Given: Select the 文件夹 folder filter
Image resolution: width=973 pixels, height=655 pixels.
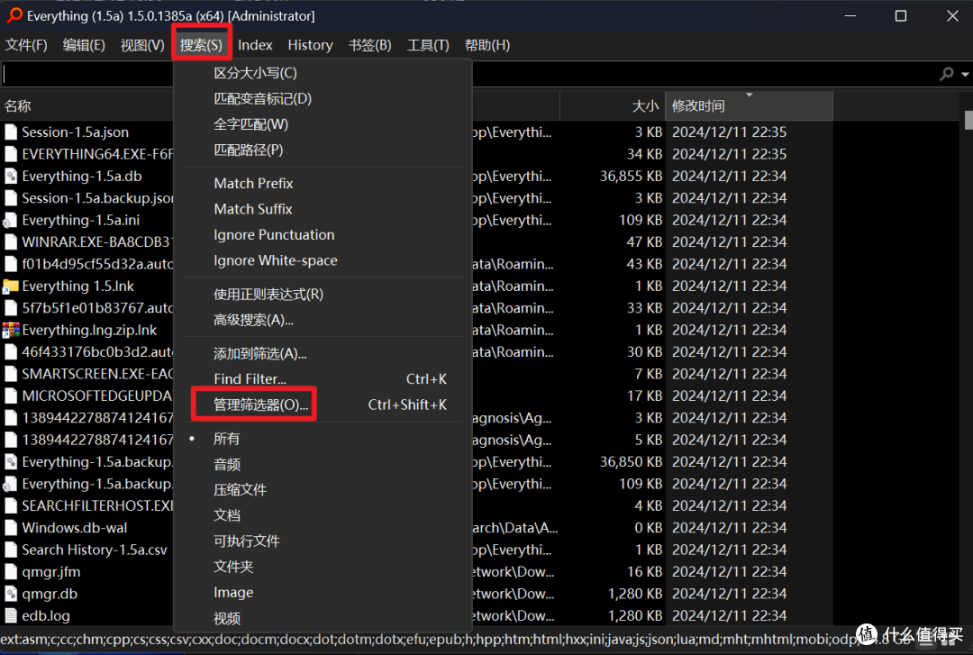Looking at the screenshot, I should pos(323,567).
